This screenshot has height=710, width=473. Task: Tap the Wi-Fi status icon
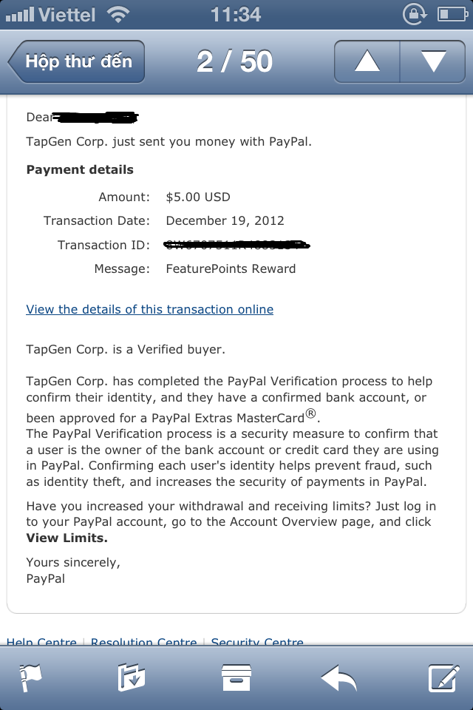point(118,14)
